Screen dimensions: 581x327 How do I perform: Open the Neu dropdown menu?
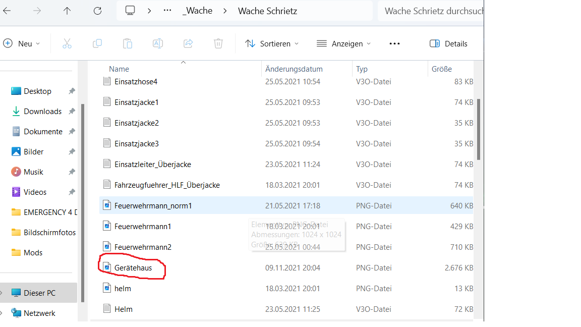tap(22, 44)
